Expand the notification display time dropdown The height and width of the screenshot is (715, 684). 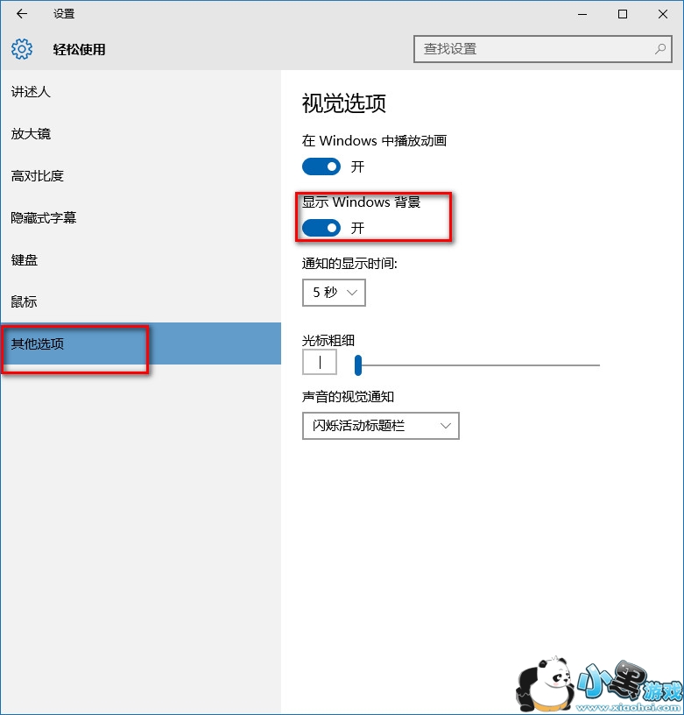tap(334, 293)
